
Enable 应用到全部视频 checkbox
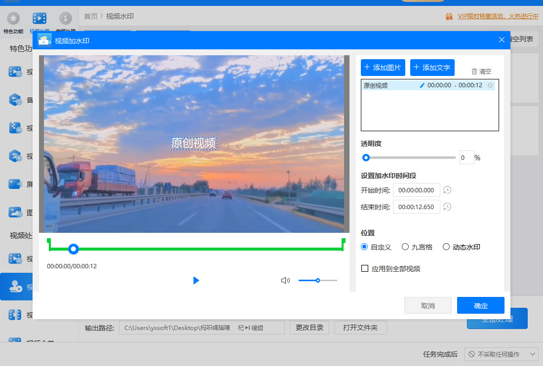click(365, 268)
